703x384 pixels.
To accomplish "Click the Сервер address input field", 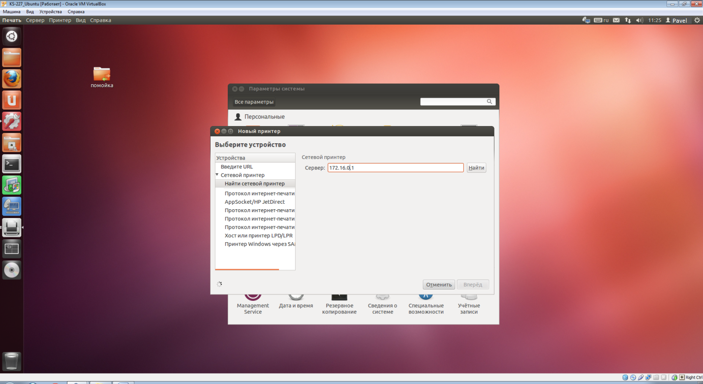I will click(x=396, y=168).
